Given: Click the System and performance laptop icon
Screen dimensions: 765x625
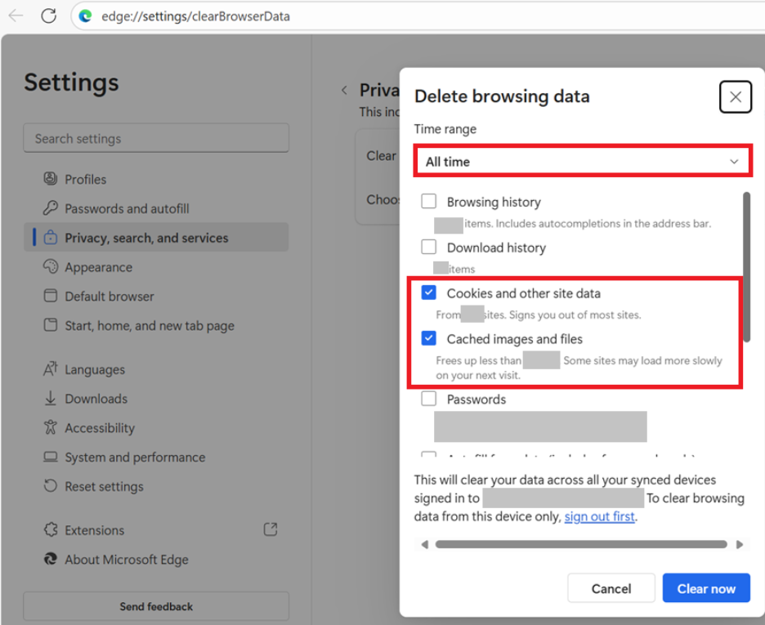Looking at the screenshot, I should pyautogui.click(x=50, y=457).
